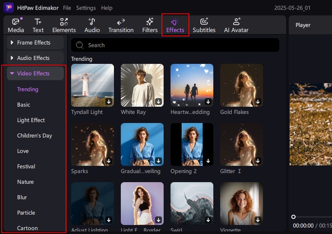Select the Light Effect category
Image resolution: width=332 pixels, height=234 pixels.
pos(31,120)
